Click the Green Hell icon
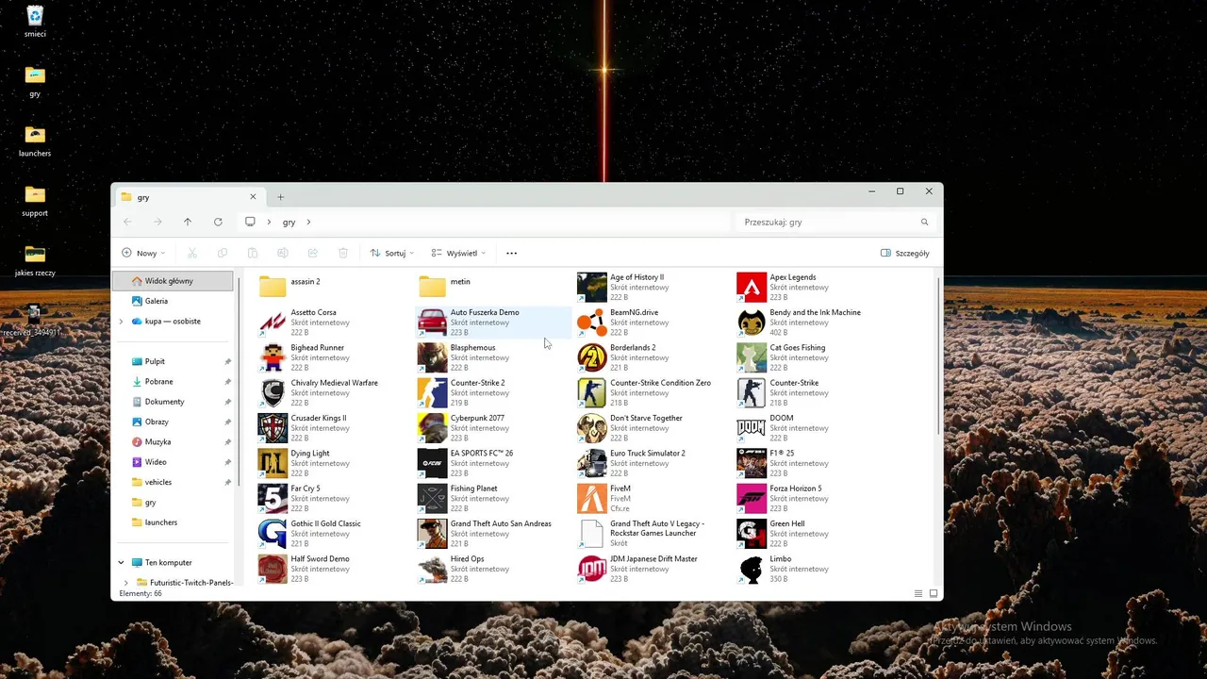This screenshot has height=679, width=1207. (x=752, y=534)
